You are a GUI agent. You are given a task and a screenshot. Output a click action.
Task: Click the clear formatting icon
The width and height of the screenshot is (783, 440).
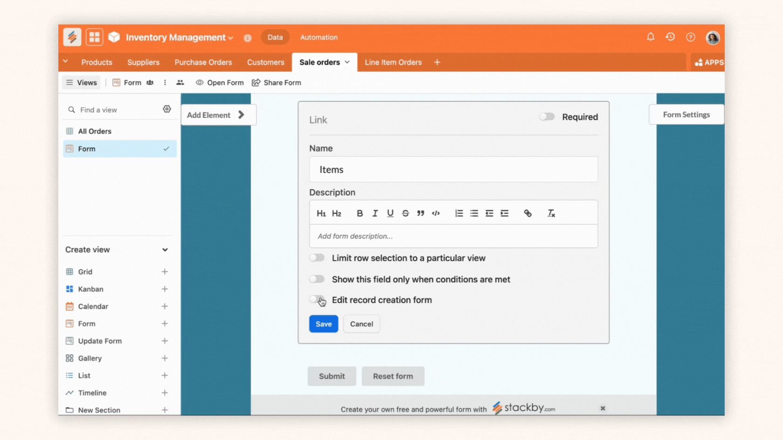pos(551,213)
